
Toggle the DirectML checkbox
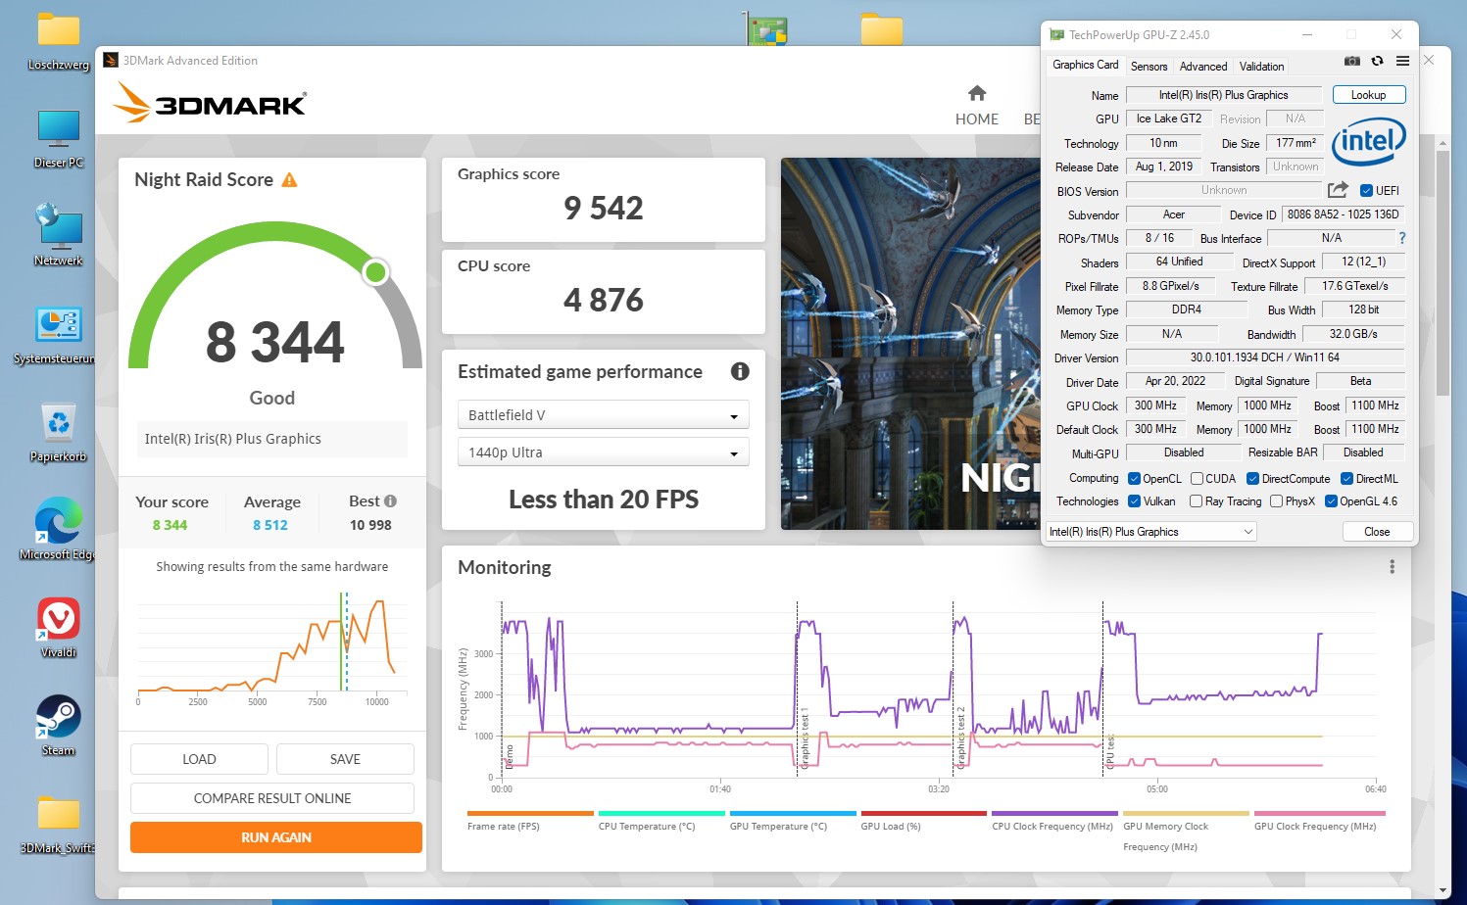tap(1346, 479)
